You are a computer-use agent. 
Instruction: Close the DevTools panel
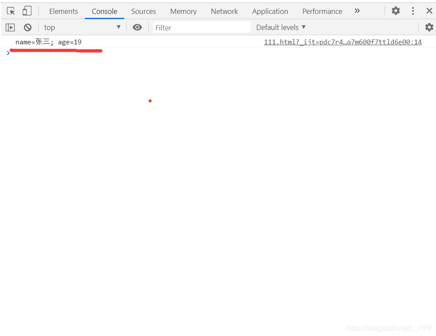point(429,11)
